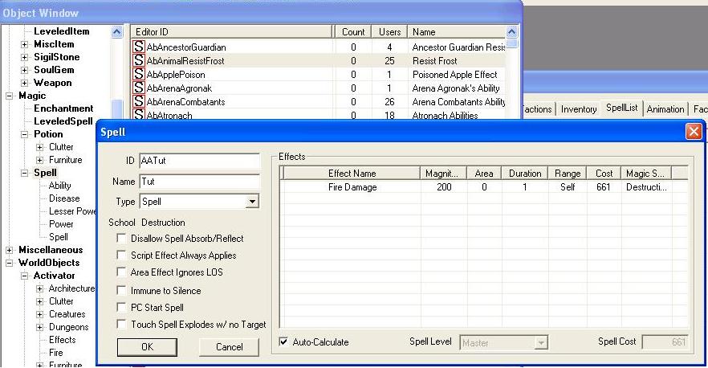Click the spell icon beside AbAncestorGuardian
The width and height of the screenshot is (708, 368).
point(139,47)
